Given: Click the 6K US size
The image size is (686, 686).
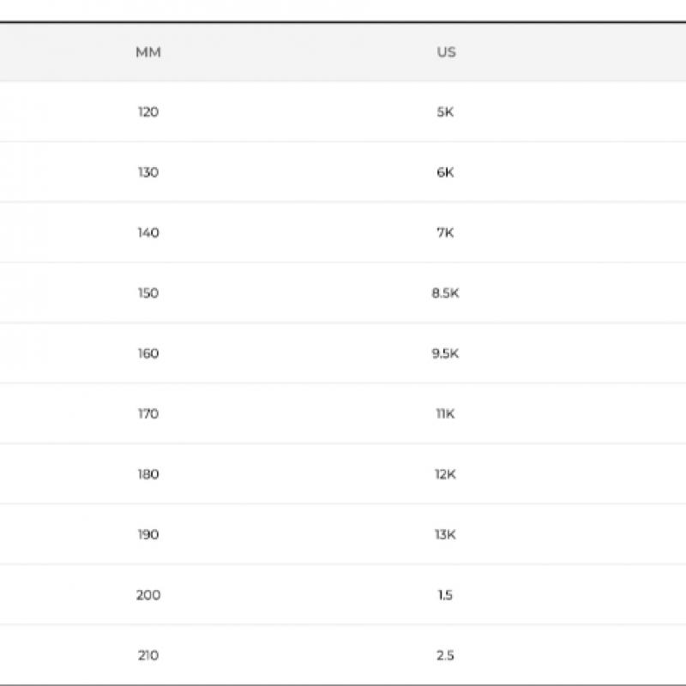Looking at the screenshot, I should [x=445, y=172].
